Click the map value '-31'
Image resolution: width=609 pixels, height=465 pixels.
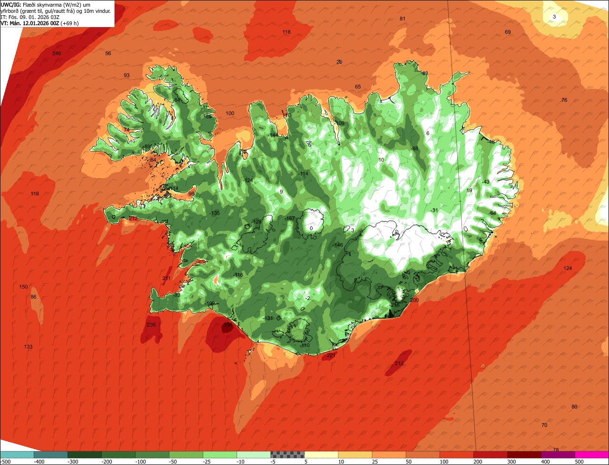coord(434,210)
